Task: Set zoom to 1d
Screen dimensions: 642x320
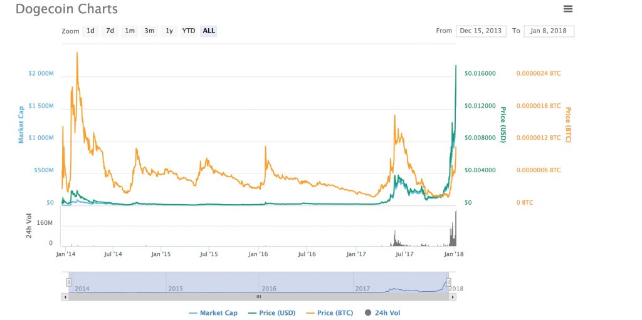Action: (x=90, y=31)
